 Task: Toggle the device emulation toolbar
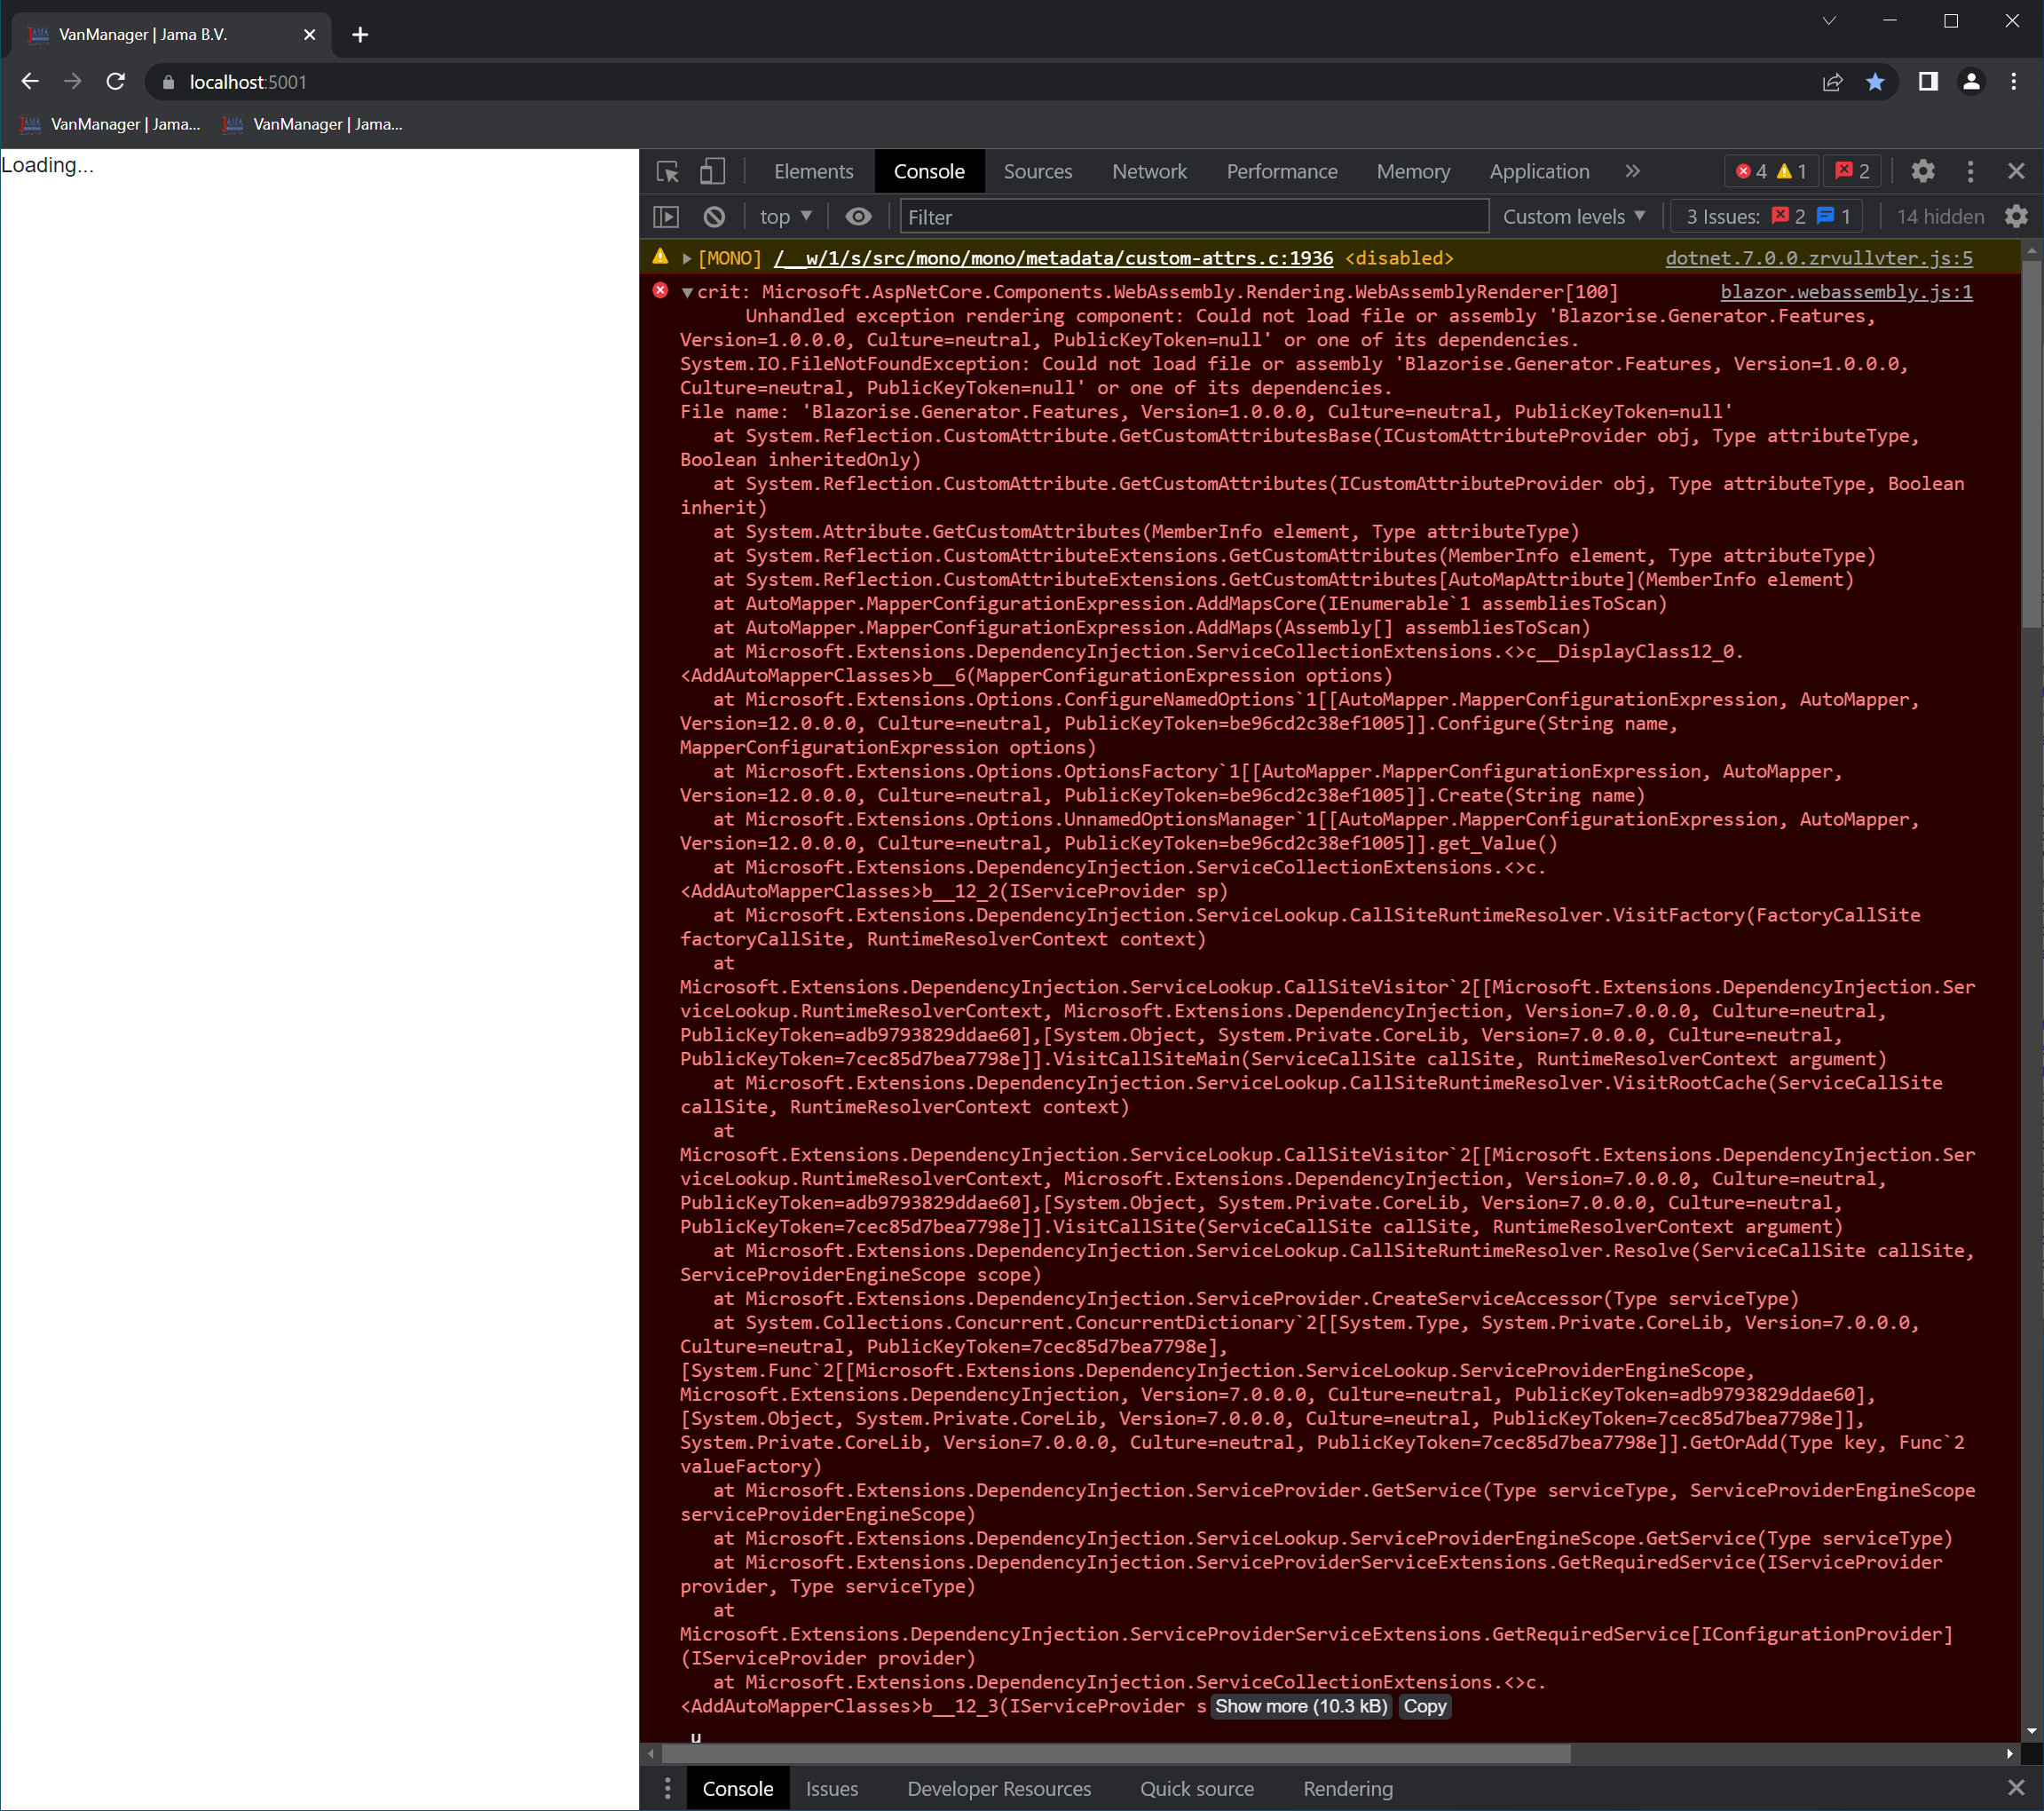coord(712,171)
